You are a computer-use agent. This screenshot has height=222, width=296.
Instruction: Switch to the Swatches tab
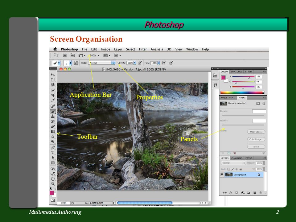pos(236,72)
